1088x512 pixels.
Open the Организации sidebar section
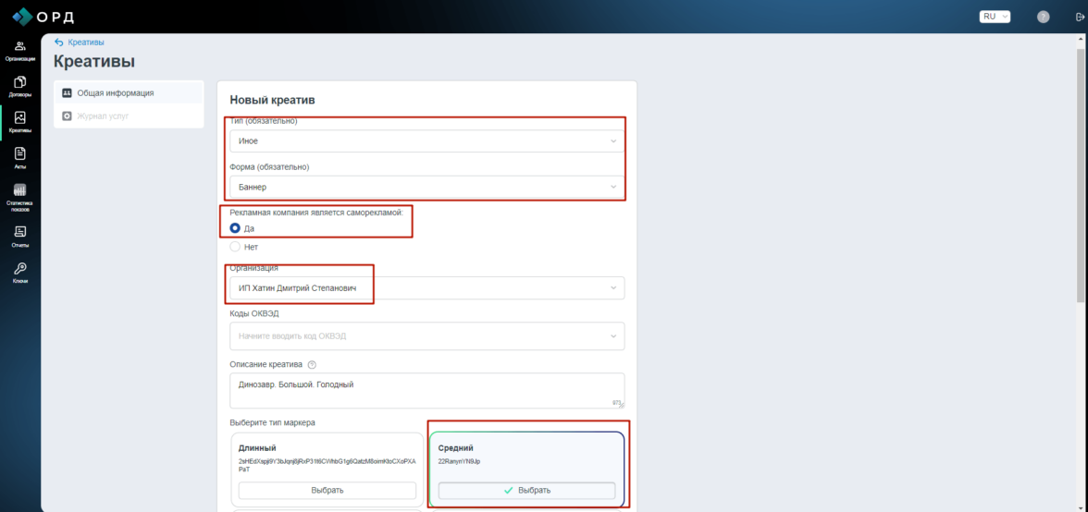point(20,51)
